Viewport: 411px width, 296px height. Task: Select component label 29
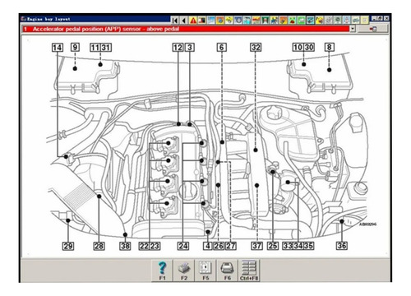tap(68, 246)
